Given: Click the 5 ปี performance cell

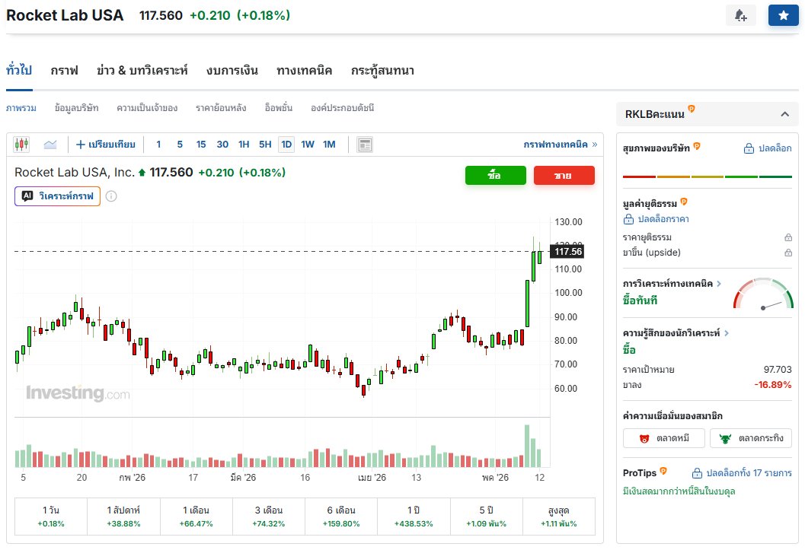Looking at the screenshot, I should coord(486,517).
